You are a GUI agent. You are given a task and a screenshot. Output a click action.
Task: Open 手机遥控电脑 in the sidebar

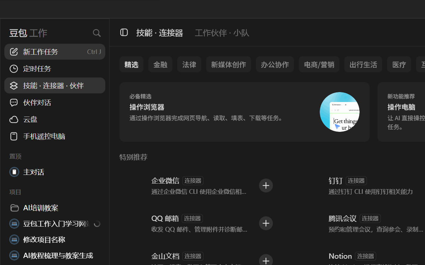pyautogui.click(x=55, y=136)
